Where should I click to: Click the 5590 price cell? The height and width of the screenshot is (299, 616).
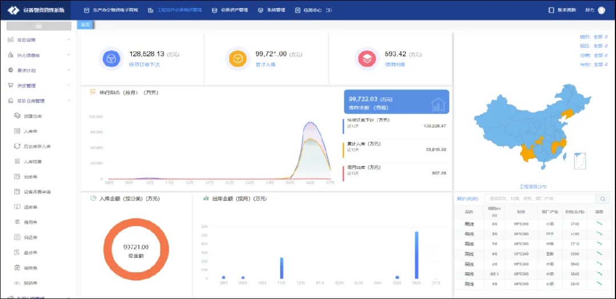pos(574,253)
